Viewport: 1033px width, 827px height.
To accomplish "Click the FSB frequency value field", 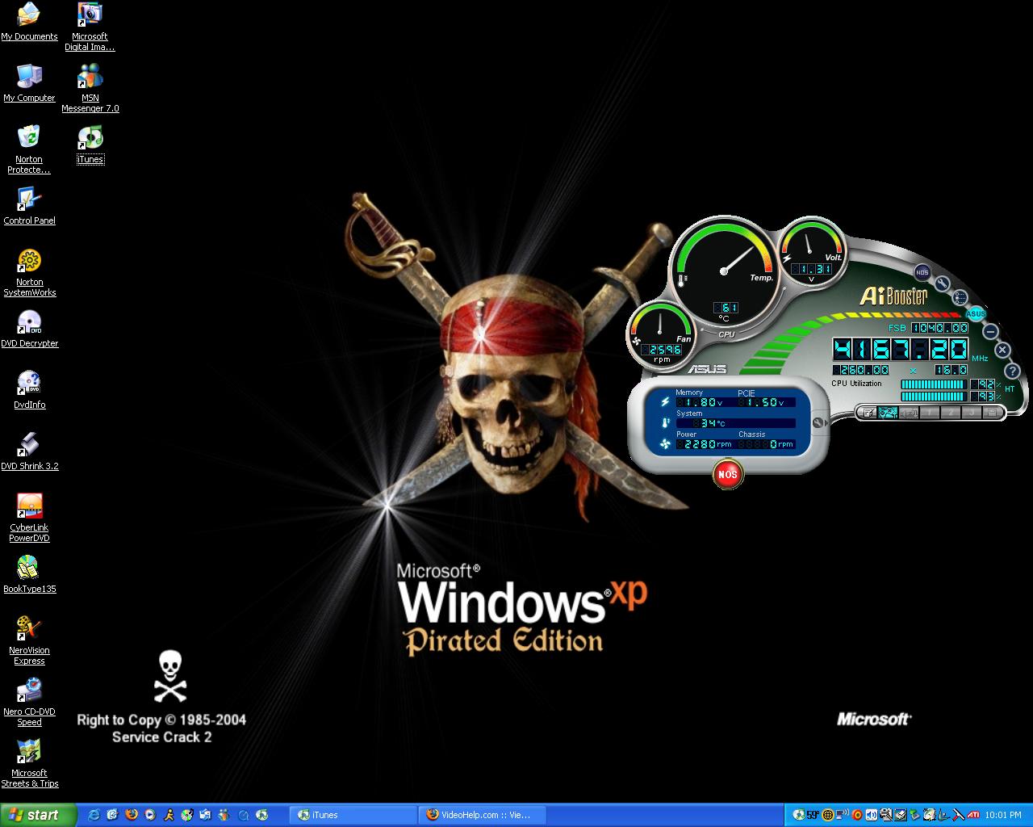I will coord(940,328).
